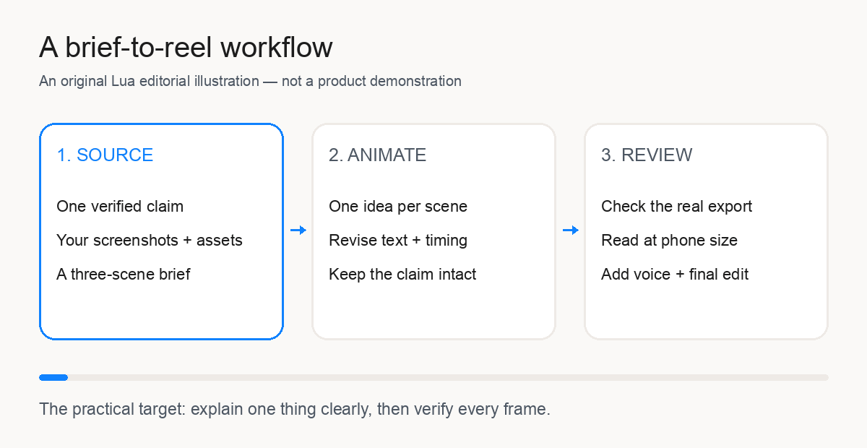Click 'A three-scene brief' text

124,275
